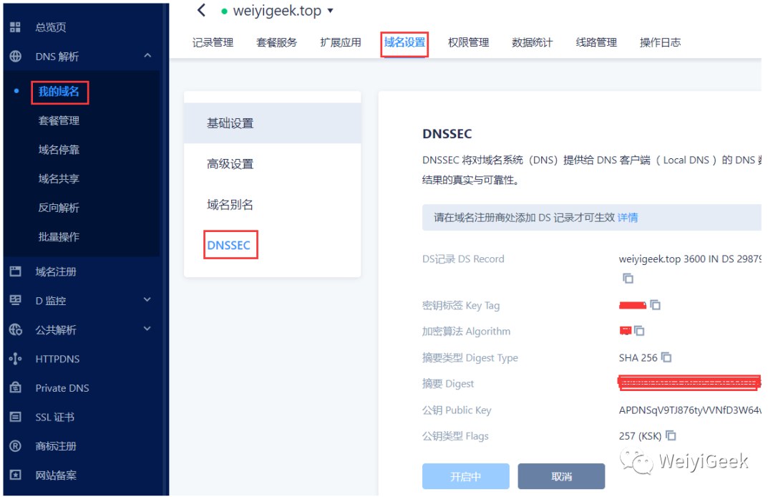The width and height of the screenshot is (773, 497).
Task: Copy the Algorithm value
Action: [639, 331]
